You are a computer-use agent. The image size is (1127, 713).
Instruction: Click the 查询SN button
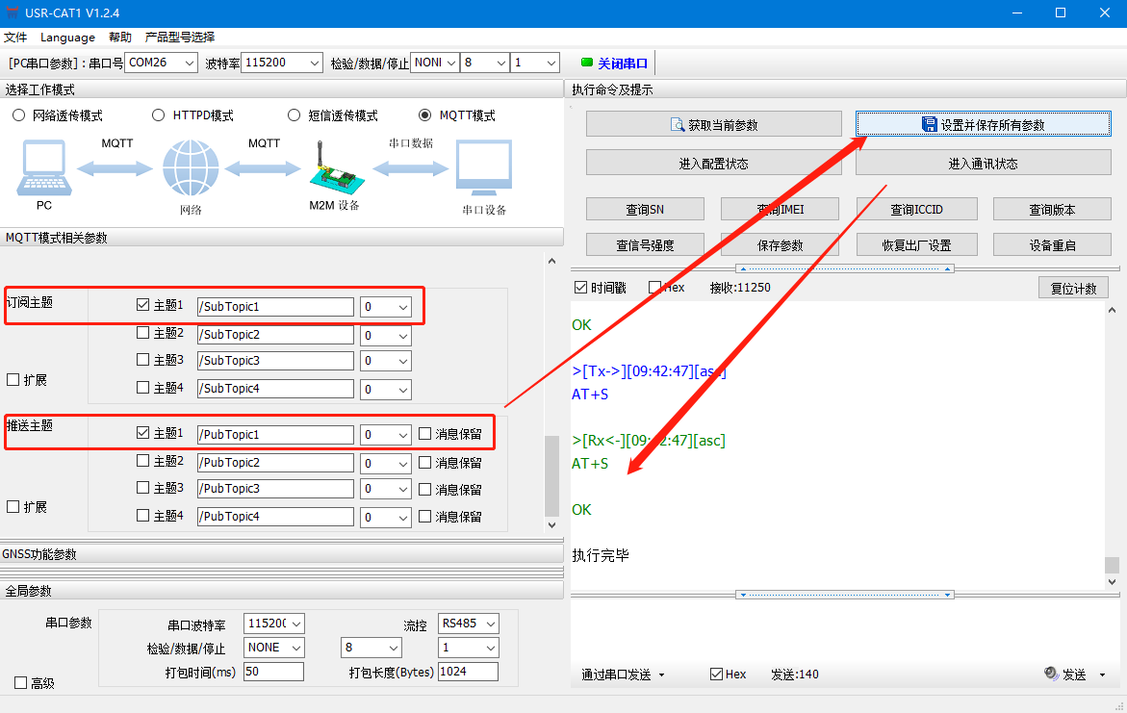click(x=644, y=209)
